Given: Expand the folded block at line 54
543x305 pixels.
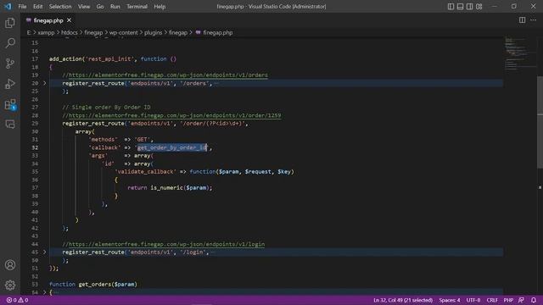Looking at the screenshot, I should (45, 292).
